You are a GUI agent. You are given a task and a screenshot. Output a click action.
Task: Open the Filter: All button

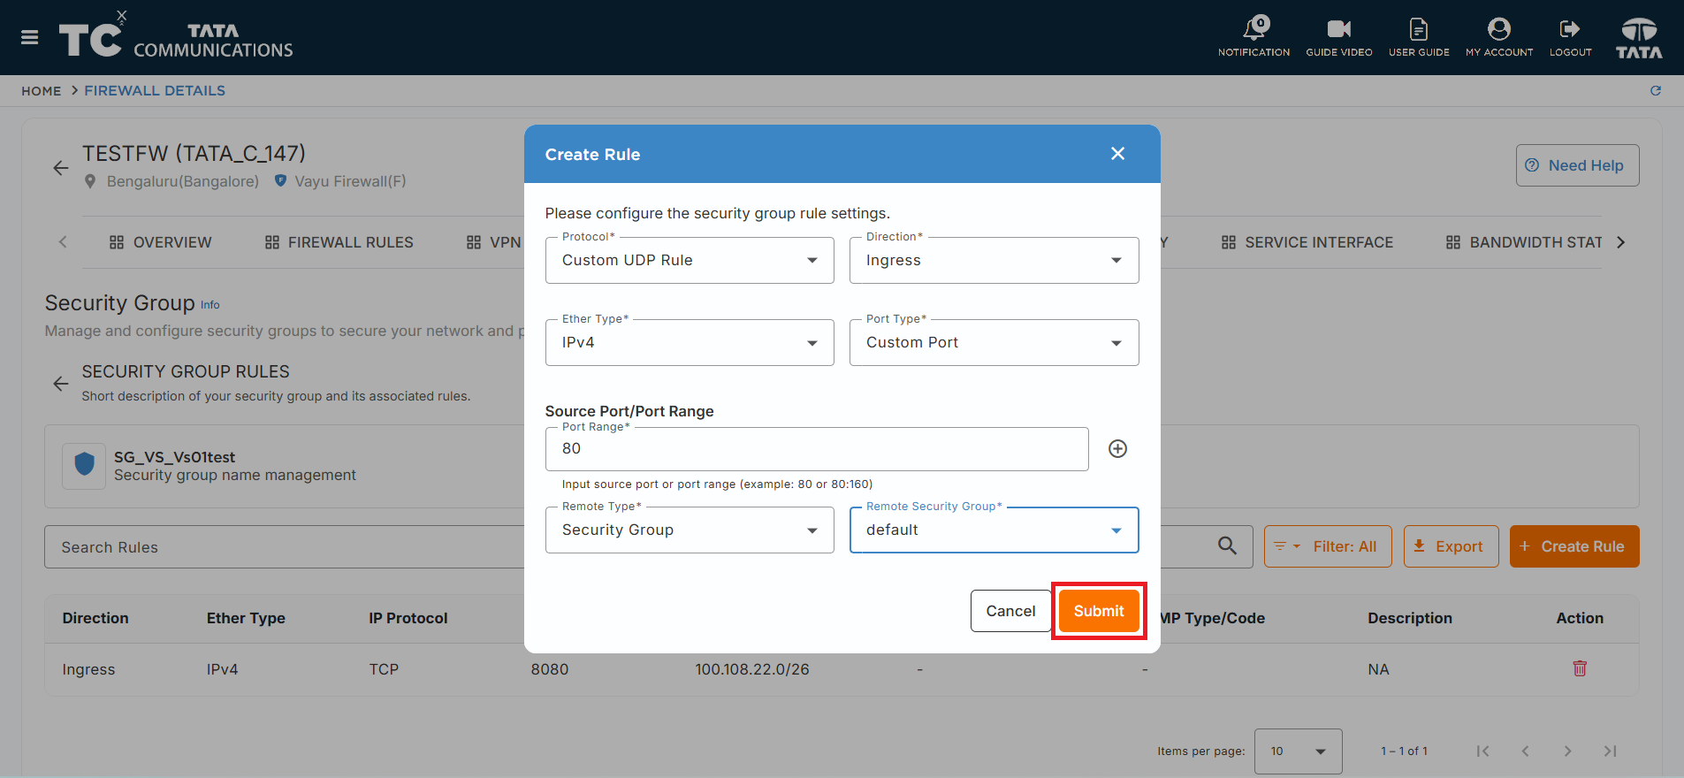coord(1328,546)
